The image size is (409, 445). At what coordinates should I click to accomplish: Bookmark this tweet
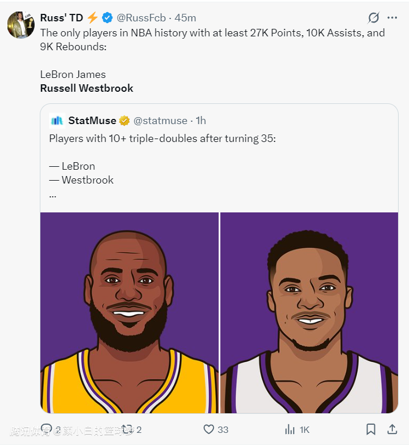[x=371, y=429]
